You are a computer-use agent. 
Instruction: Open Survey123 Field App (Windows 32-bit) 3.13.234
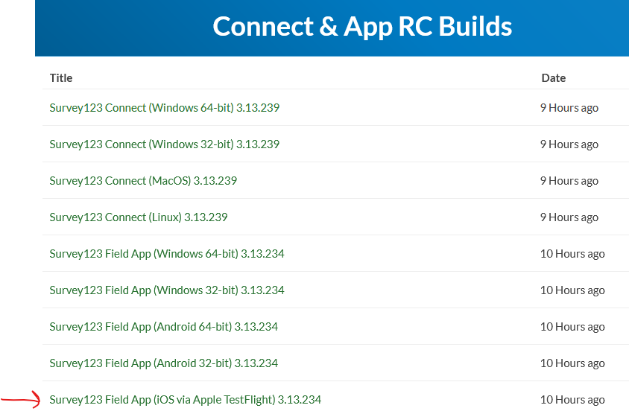tap(167, 290)
